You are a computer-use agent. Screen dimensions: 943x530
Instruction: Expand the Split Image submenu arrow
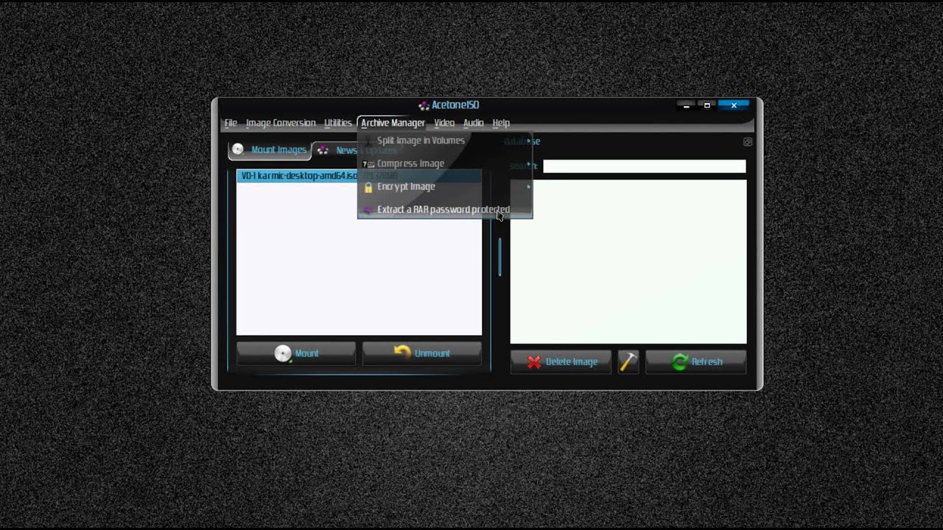click(527, 141)
